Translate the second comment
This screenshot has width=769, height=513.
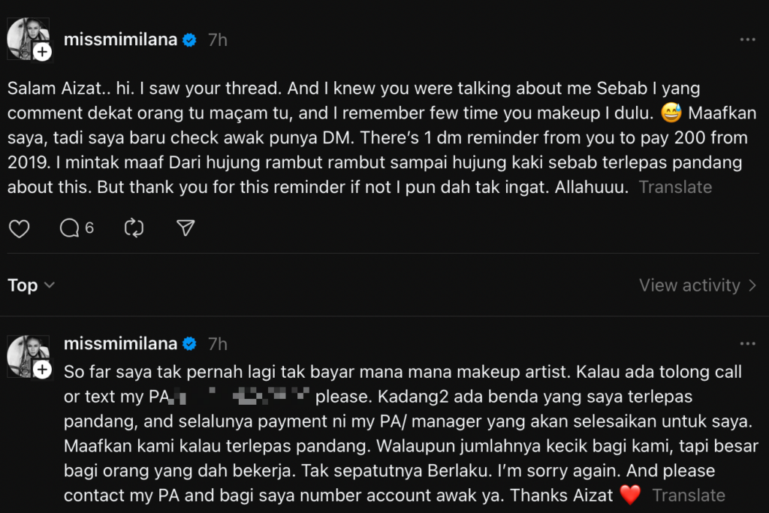688,495
